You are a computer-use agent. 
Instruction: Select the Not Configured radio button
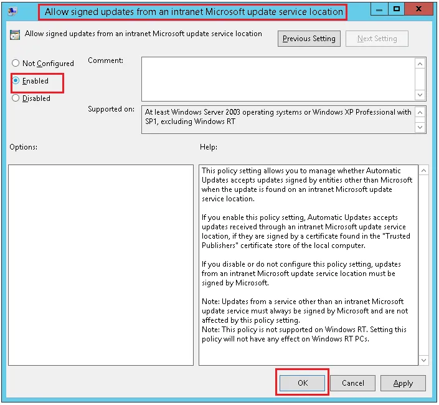coord(16,63)
